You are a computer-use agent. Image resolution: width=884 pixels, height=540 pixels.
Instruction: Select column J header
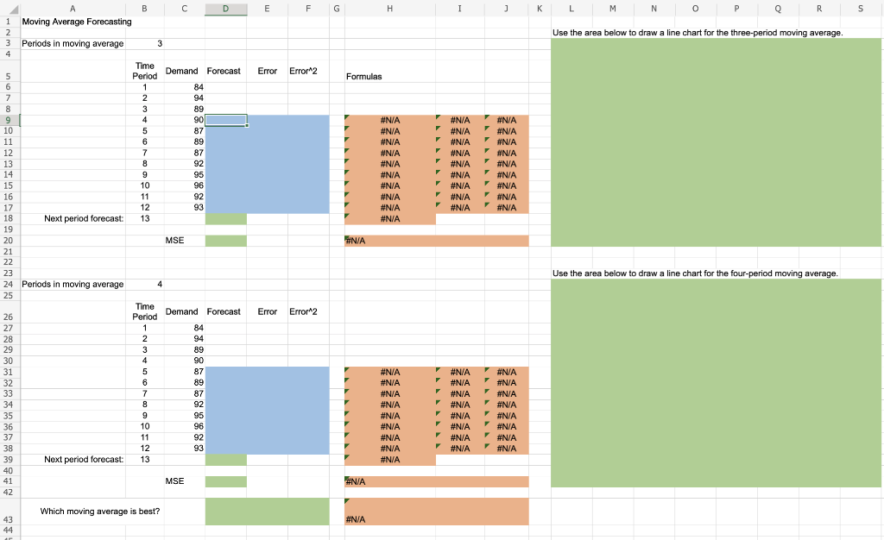click(506, 9)
